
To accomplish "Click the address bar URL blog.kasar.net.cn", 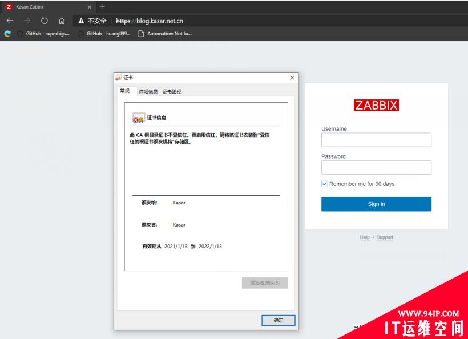I will coord(149,21).
